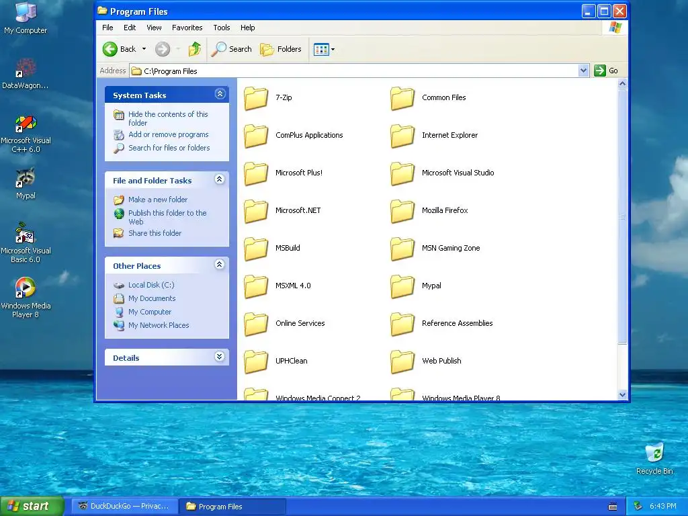The image size is (688, 516).
Task: Click the tray icon beside the clock
Action: (x=638, y=507)
